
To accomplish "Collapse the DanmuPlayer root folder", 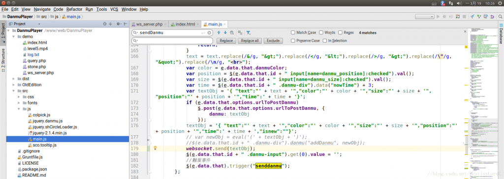I will click(x=9, y=30).
